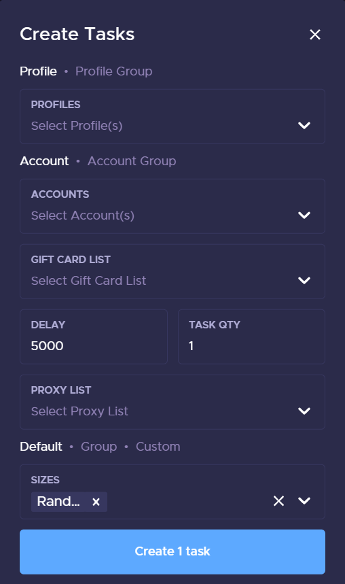The height and width of the screenshot is (584, 345).
Task: Close the Create Tasks panel
Action: click(315, 35)
